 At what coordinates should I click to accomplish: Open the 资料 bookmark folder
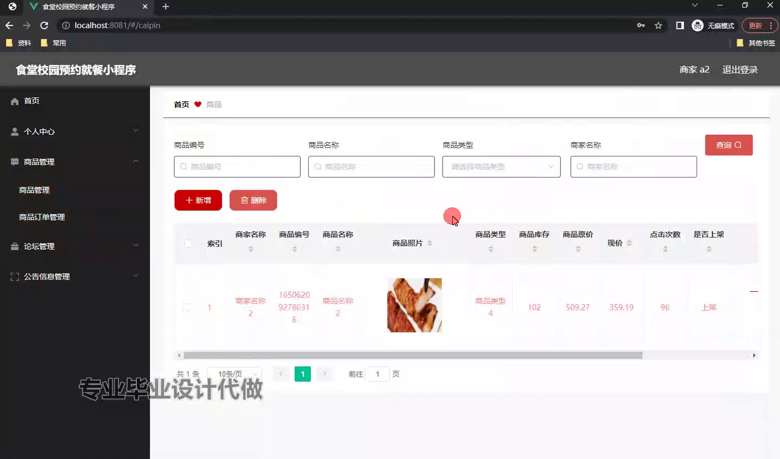tap(18, 43)
